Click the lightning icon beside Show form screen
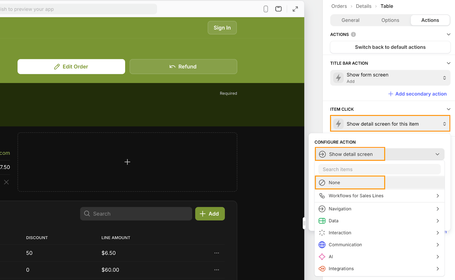This screenshot has height=280, width=455. 338,78
